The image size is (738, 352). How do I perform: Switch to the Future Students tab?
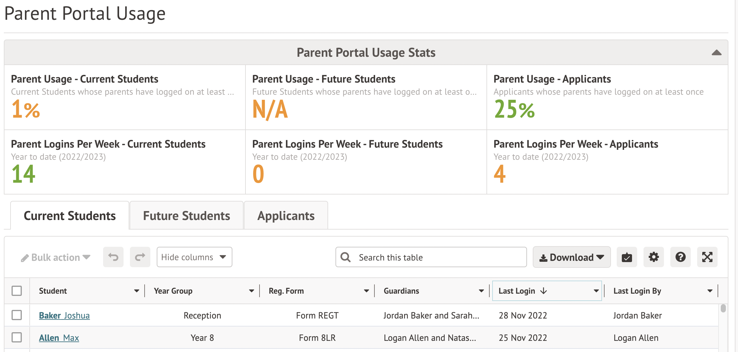click(x=186, y=216)
